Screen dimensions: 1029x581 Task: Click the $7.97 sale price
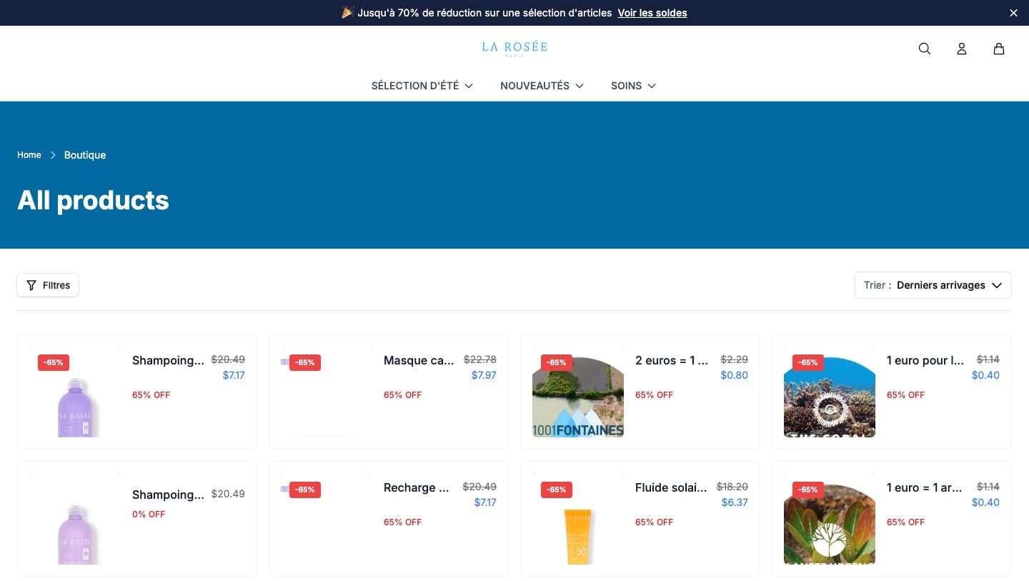(x=484, y=375)
